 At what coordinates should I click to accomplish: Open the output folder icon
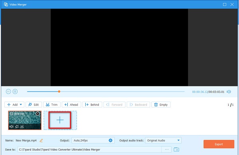click(x=176, y=149)
